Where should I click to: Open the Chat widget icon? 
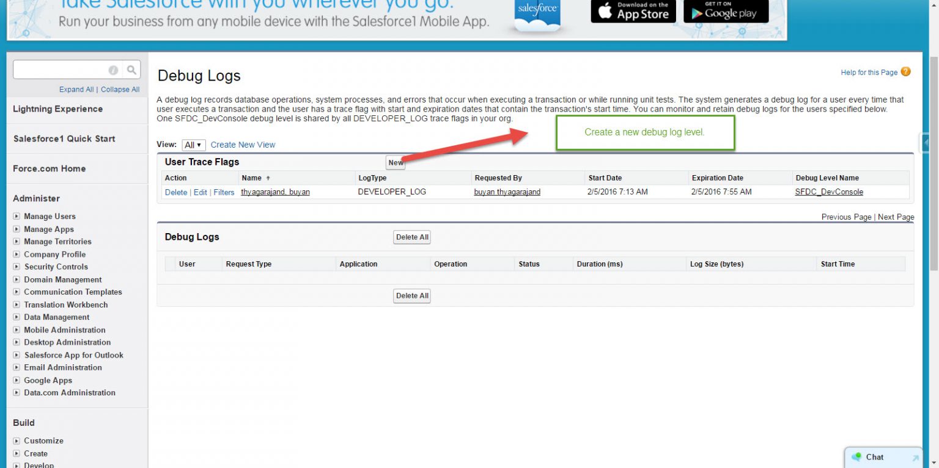pos(857,457)
